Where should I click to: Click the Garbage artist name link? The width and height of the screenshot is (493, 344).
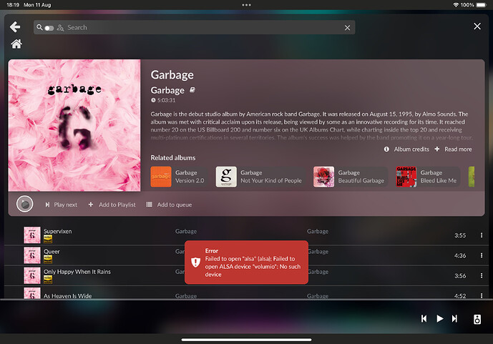pyautogui.click(x=167, y=90)
